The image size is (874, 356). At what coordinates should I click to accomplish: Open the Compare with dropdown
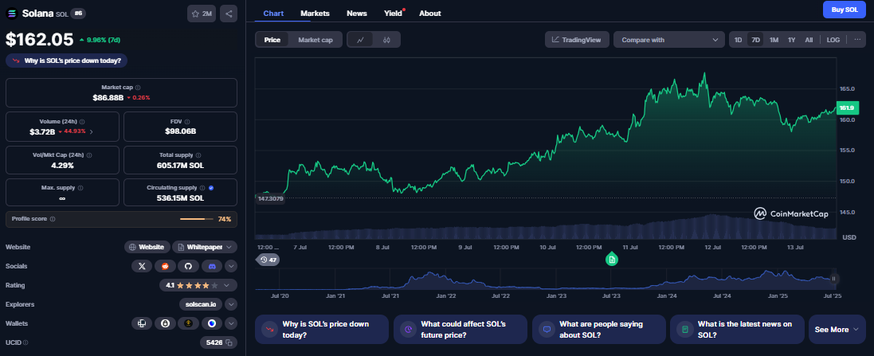click(669, 39)
